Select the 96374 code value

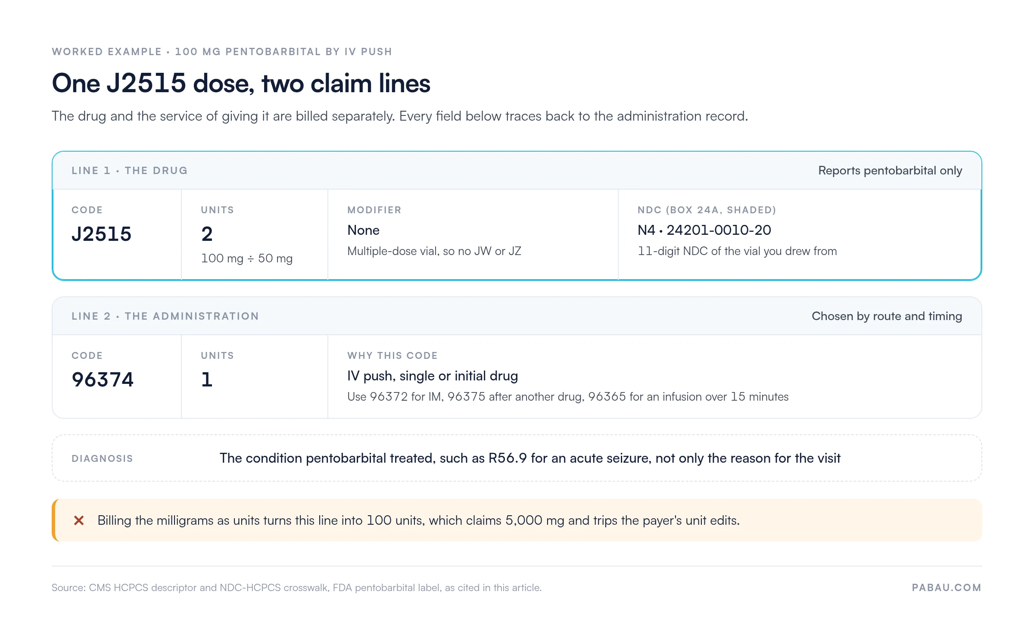(x=103, y=380)
